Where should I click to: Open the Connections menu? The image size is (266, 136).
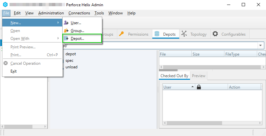pyautogui.click(x=79, y=13)
